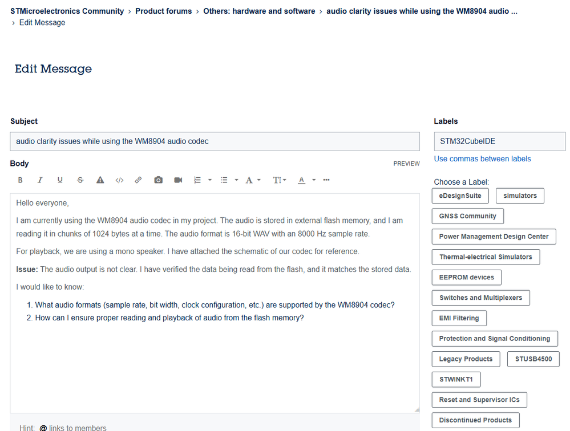Click 'Hello everyone,' line in body
This screenshot has width=570, height=431.
tap(43, 203)
